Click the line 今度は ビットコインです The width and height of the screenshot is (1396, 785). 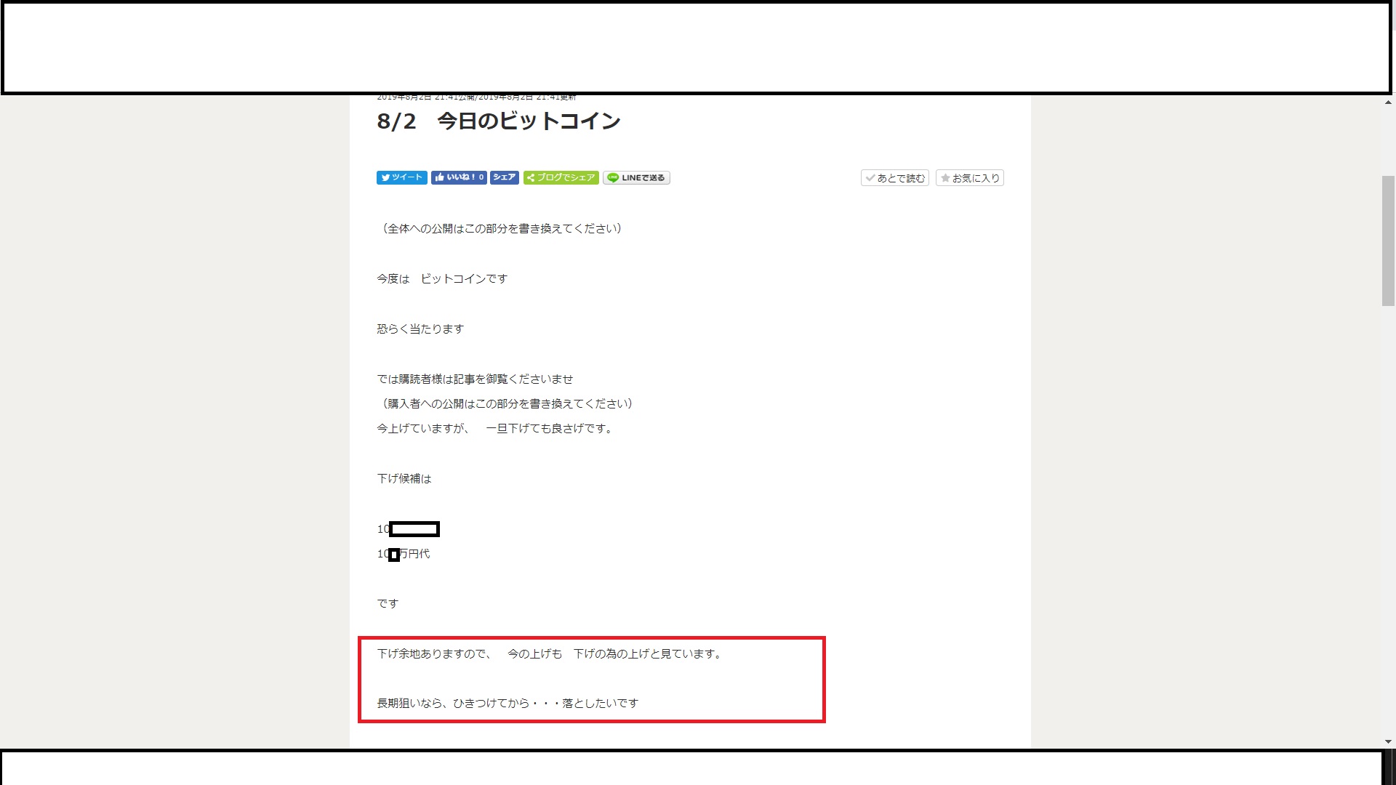pos(442,278)
